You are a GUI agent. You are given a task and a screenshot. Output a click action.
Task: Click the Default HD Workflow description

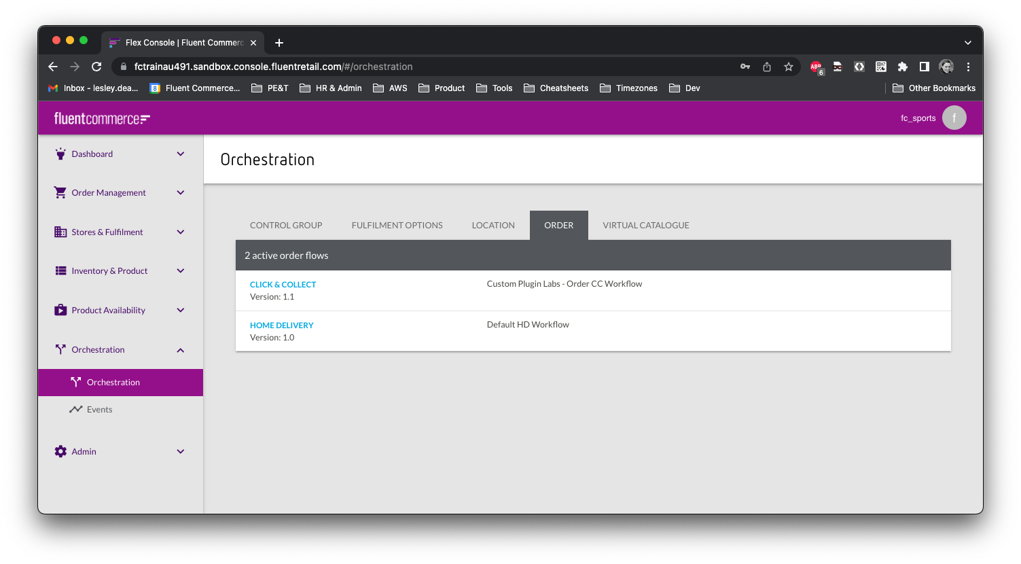[x=528, y=325]
